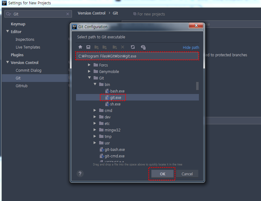The image size is (261, 201).
Task: Click the Delete toolbar X icon
Action: point(123,47)
